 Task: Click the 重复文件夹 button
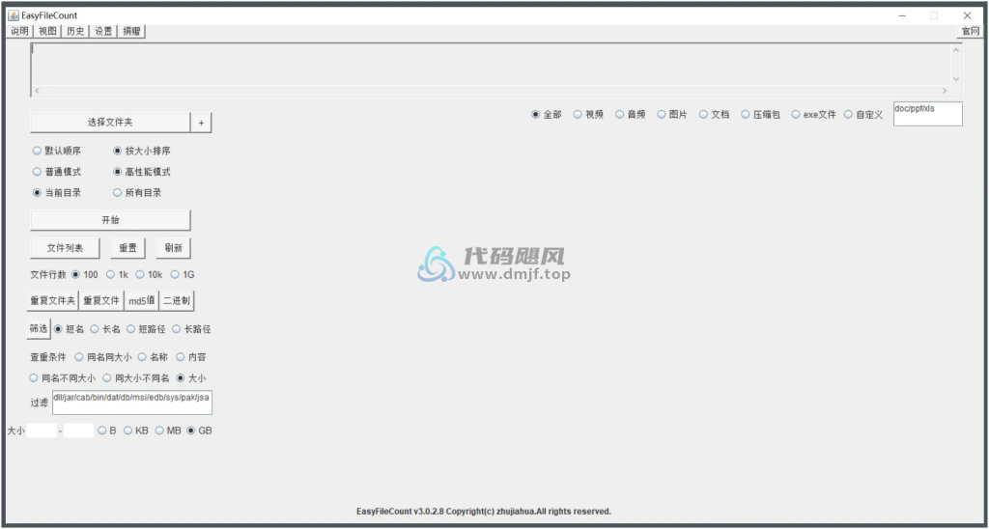click(52, 301)
